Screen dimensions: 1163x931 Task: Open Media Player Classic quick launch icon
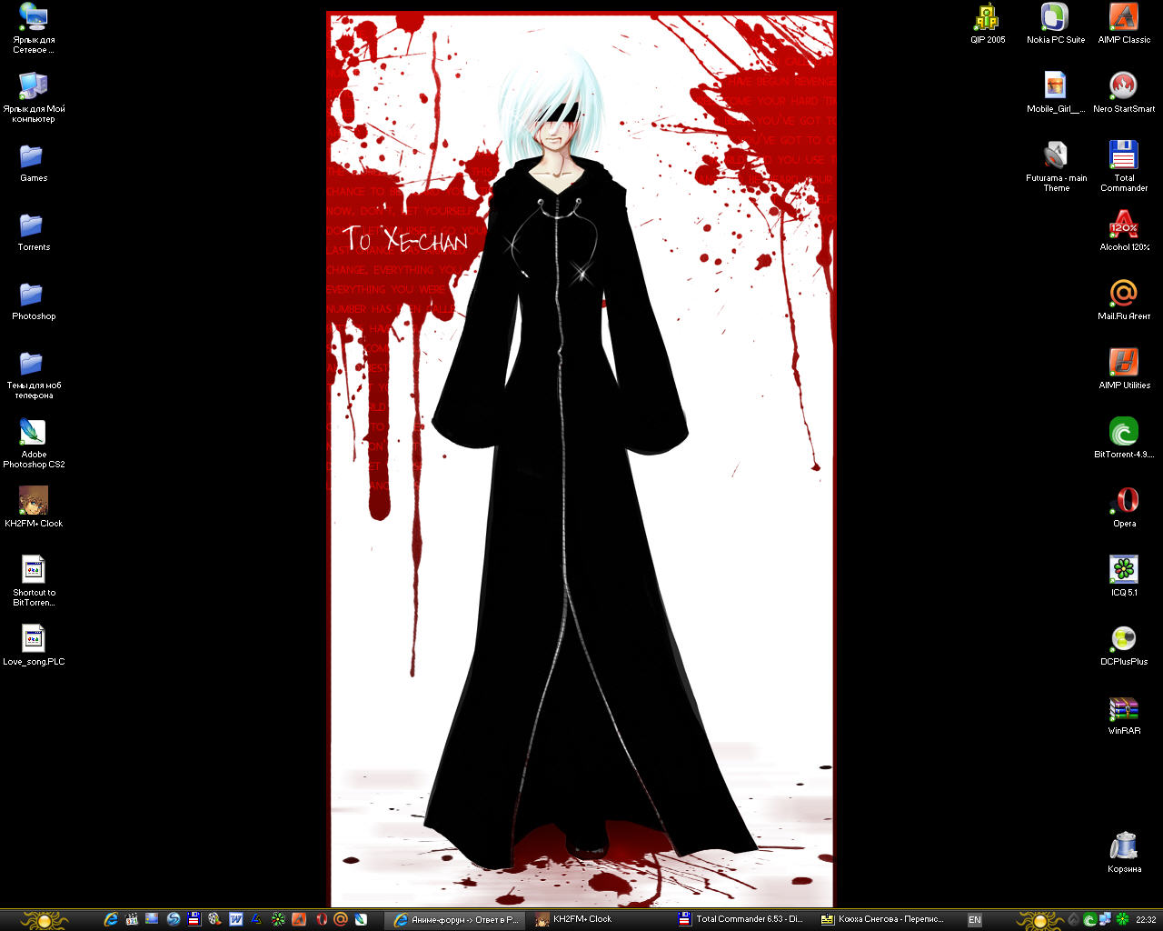[132, 919]
